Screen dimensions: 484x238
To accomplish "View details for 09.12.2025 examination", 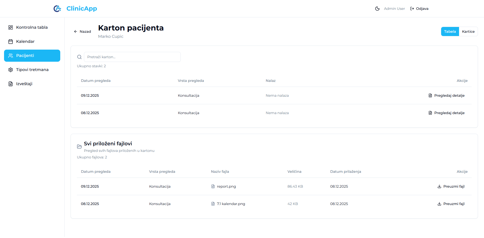I will tap(446, 95).
